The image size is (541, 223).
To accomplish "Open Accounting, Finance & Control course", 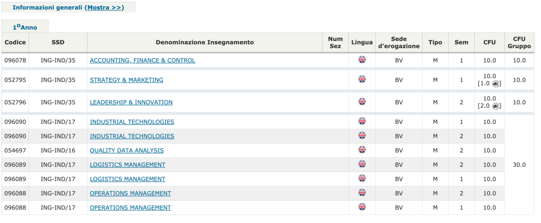I will 142,61.
